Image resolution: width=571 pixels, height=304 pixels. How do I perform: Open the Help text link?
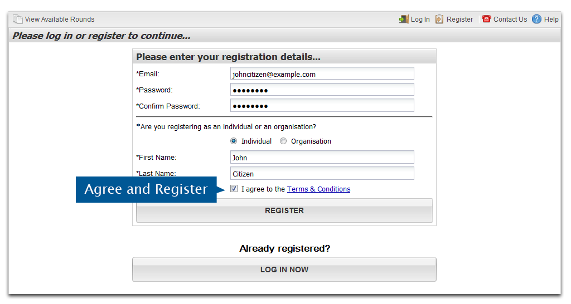(x=551, y=19)
